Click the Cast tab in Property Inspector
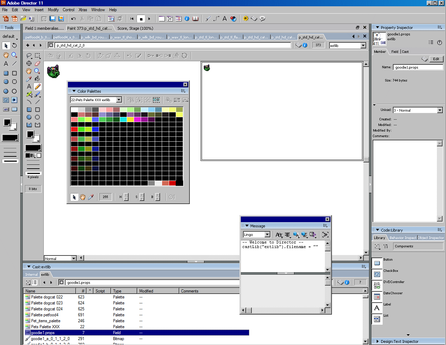This screenshot has width=446, height=345. pos(405,51)
